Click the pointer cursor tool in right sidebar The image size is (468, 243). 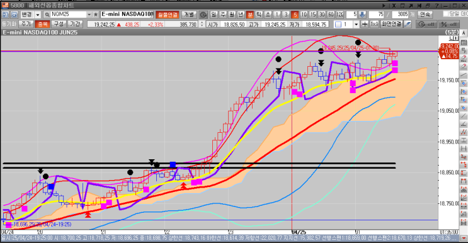click(x=464, y=50)
